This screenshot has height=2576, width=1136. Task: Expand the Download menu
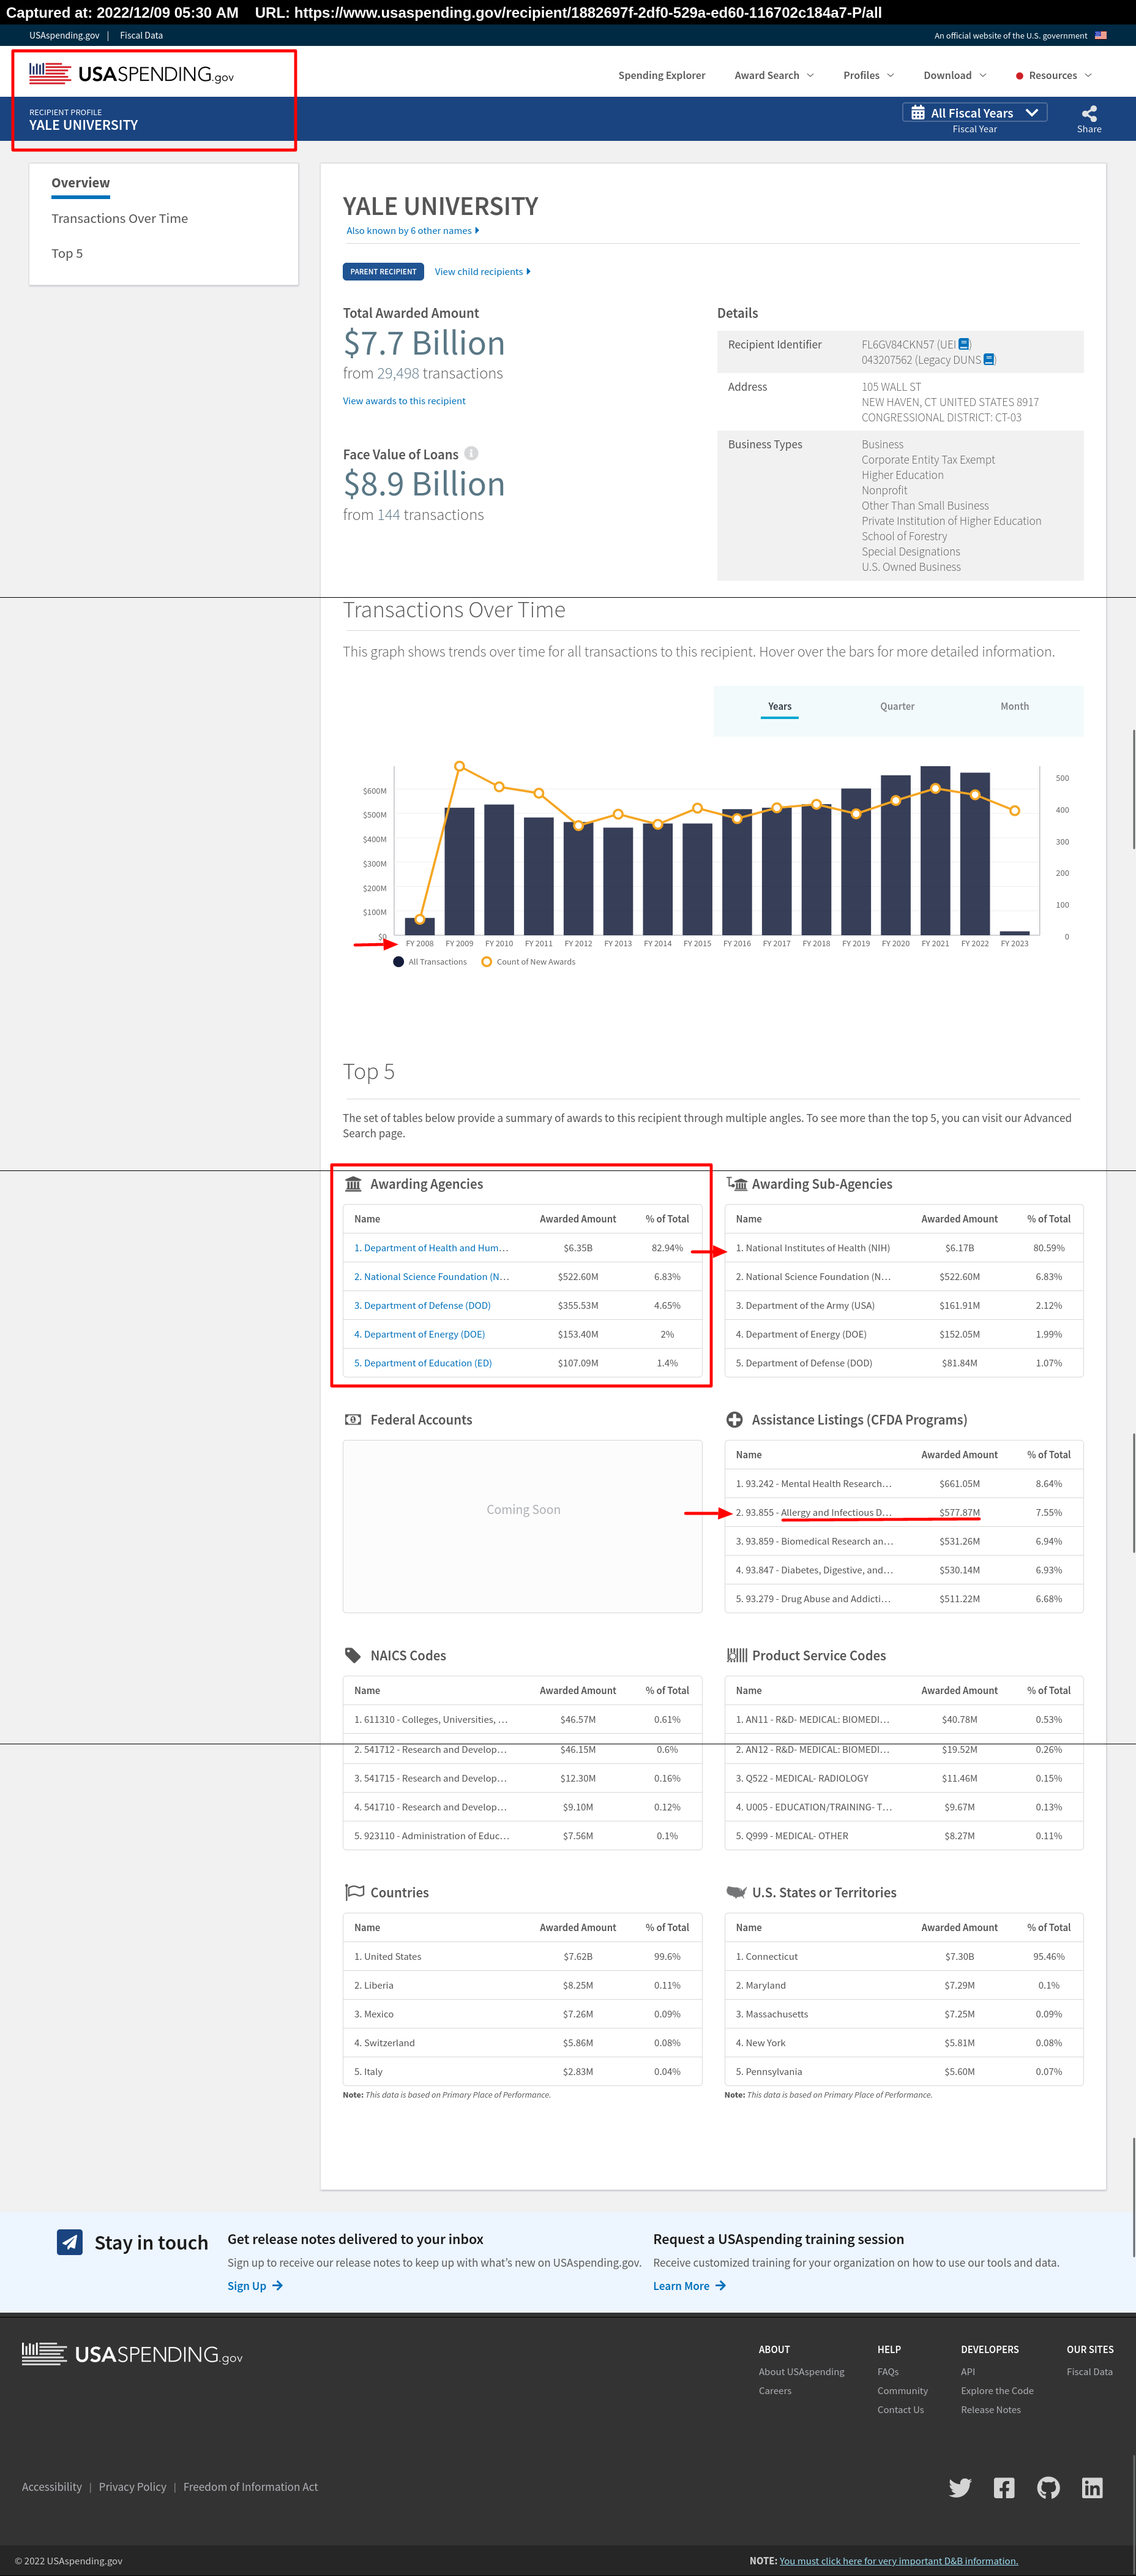tap(954, 75)
